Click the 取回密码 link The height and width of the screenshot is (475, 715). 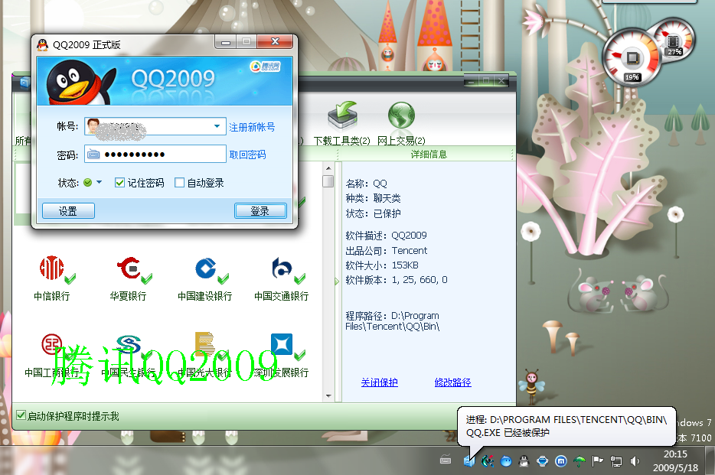pos(247,155)
